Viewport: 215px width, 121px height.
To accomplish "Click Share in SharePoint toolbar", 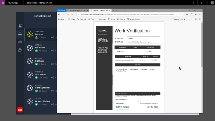I will point(72,19).
